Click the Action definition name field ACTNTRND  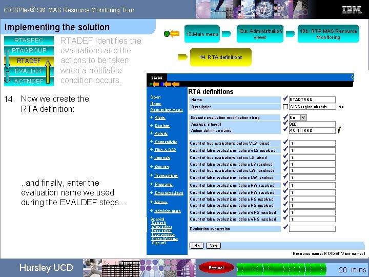point(312,130)
